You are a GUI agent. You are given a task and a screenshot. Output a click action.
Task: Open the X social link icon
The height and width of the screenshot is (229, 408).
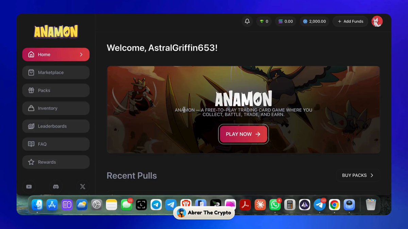point(83,187)
